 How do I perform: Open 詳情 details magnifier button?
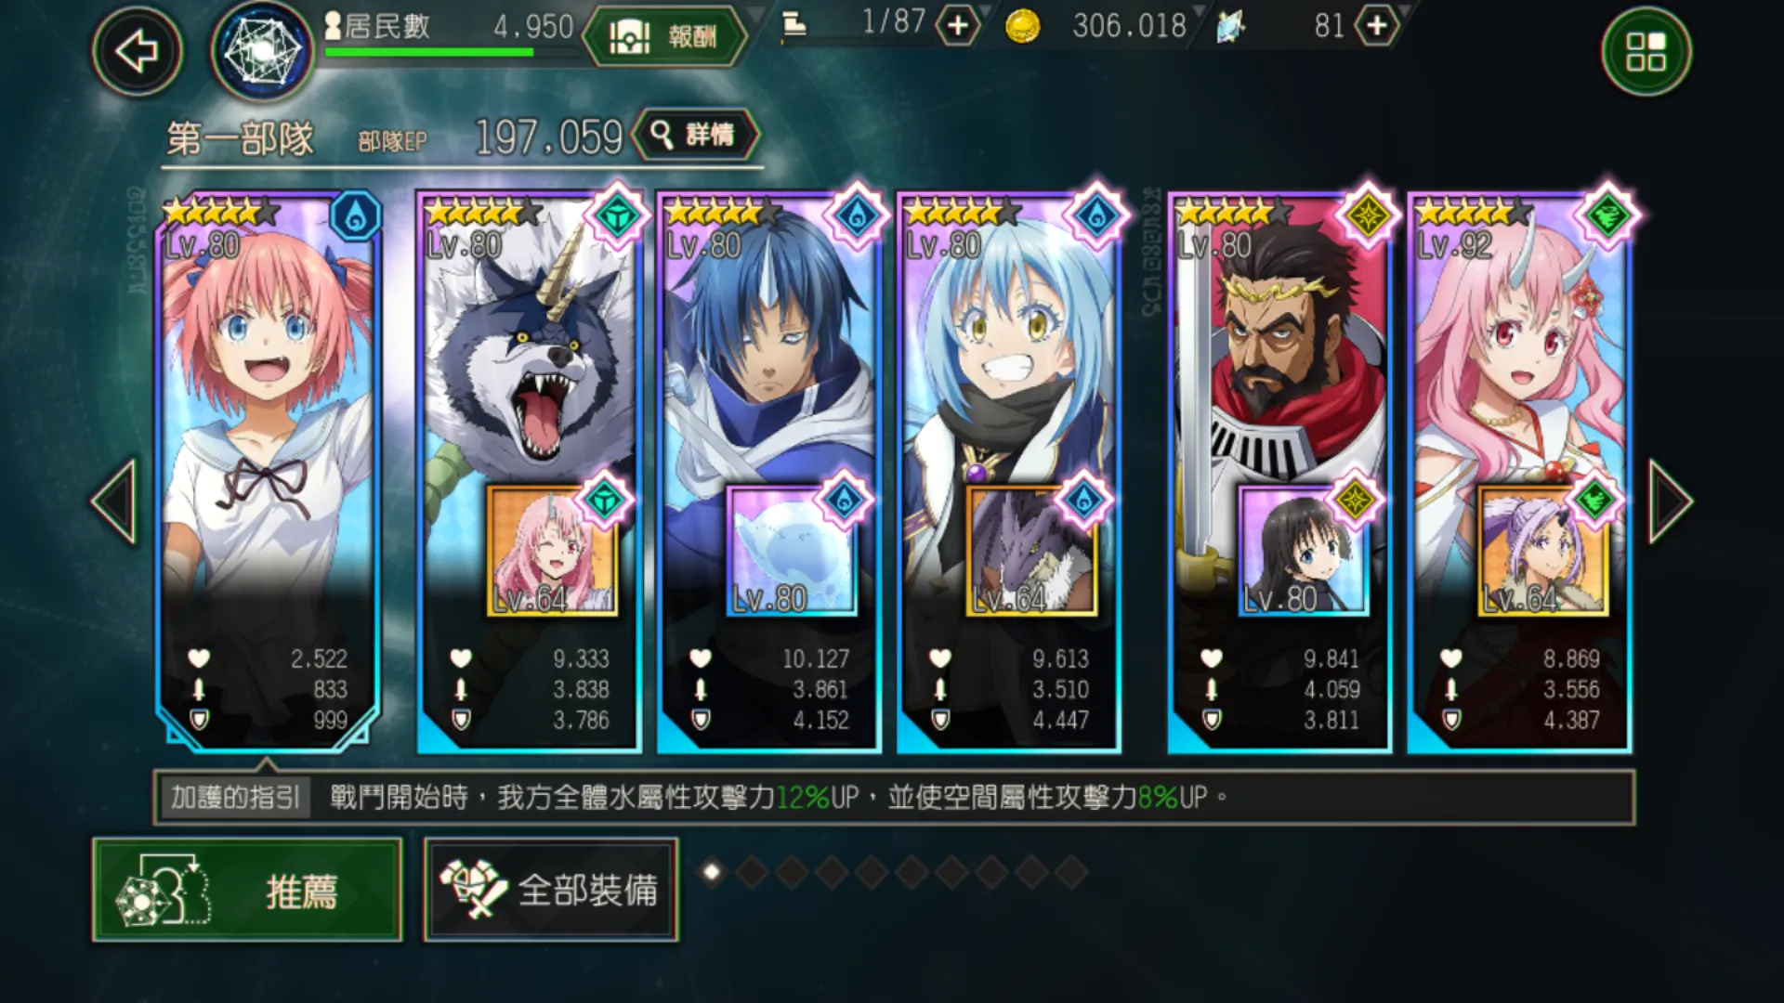pyautogui.click(x=695, y=136)
